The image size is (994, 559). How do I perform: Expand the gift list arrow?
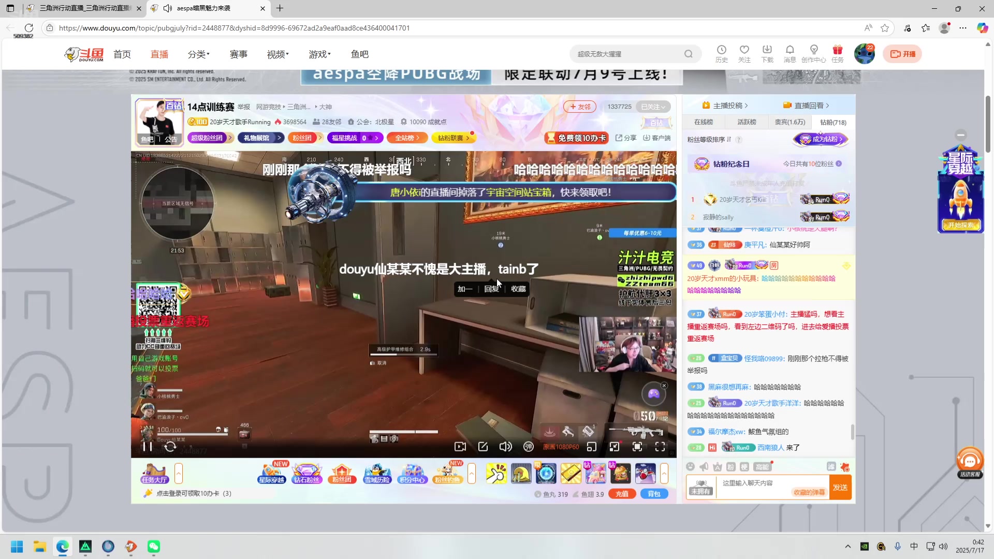coord(664,474)
